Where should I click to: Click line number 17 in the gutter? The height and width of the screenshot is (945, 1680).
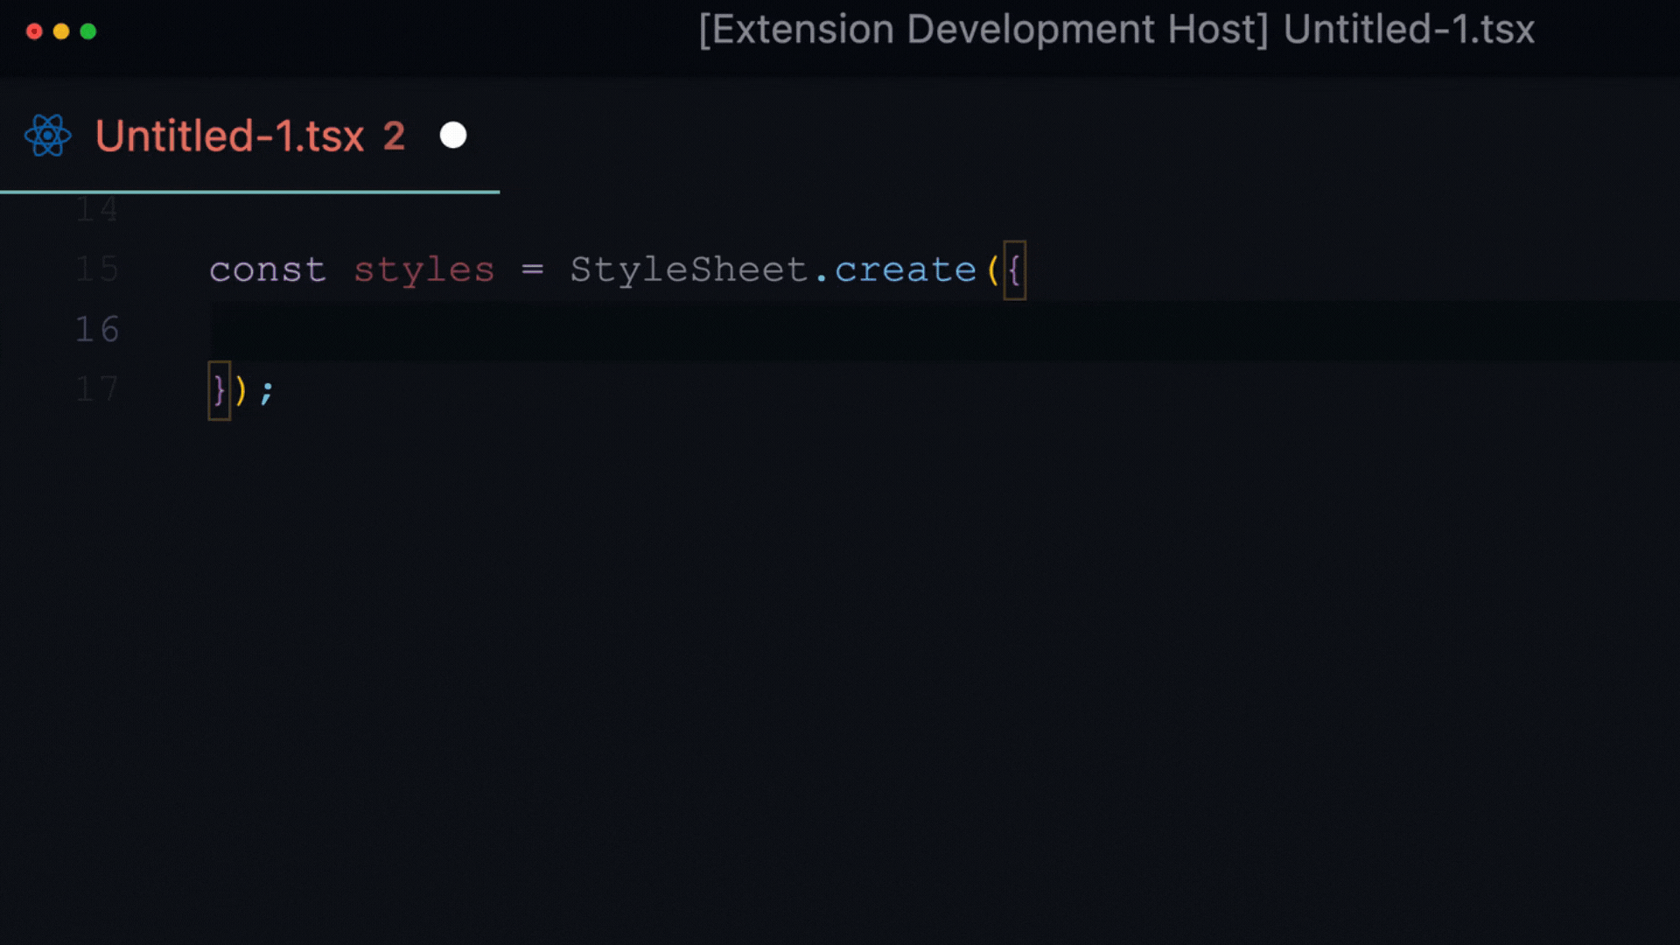[x=96, y=389]
